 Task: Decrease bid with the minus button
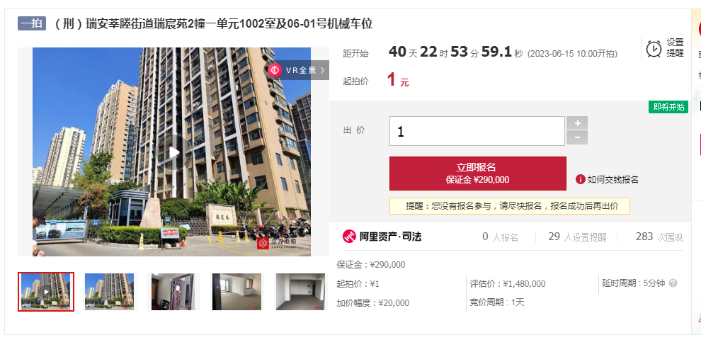(577, 138)
